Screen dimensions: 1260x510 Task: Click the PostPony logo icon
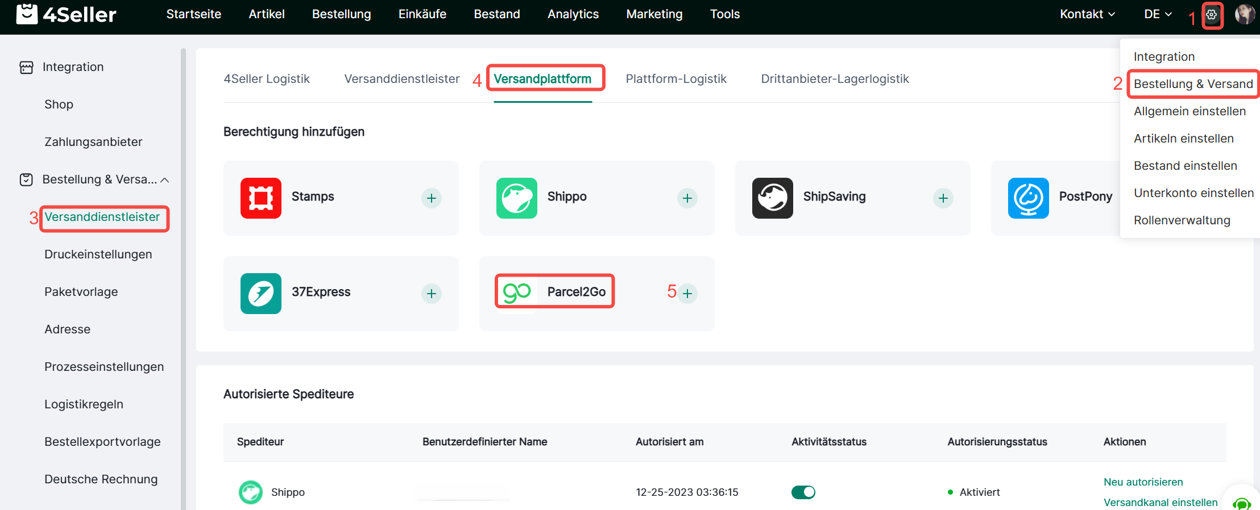1028,198
